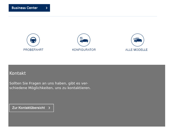Select the Kontakt heading
The width and height of the screenshot is (173, 136).
point(18,73)
